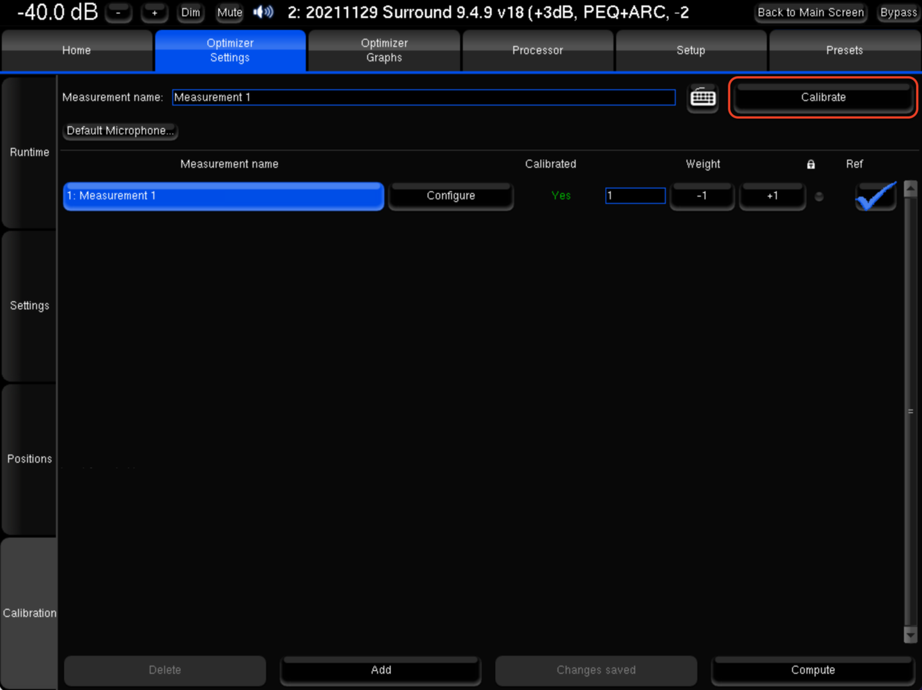This screenshot has height=690, width=922.
Task: Click the Add measurement button
Action: 381,670
